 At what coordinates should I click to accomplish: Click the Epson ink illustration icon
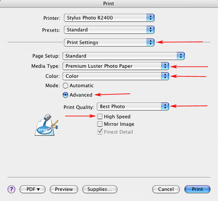coord(46,125)
